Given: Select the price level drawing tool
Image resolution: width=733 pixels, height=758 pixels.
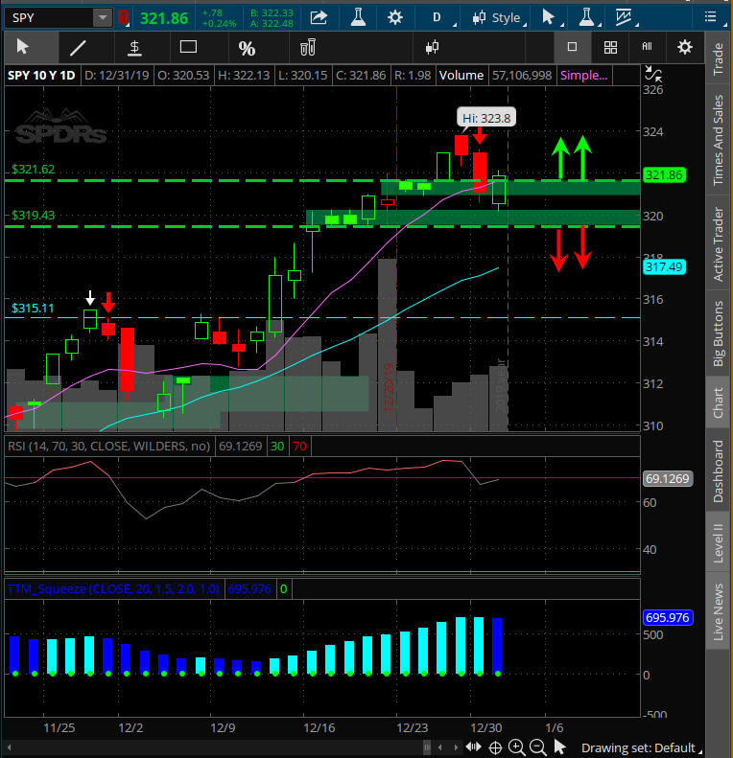Looking at the screenshot, I should tap(134, 47).
